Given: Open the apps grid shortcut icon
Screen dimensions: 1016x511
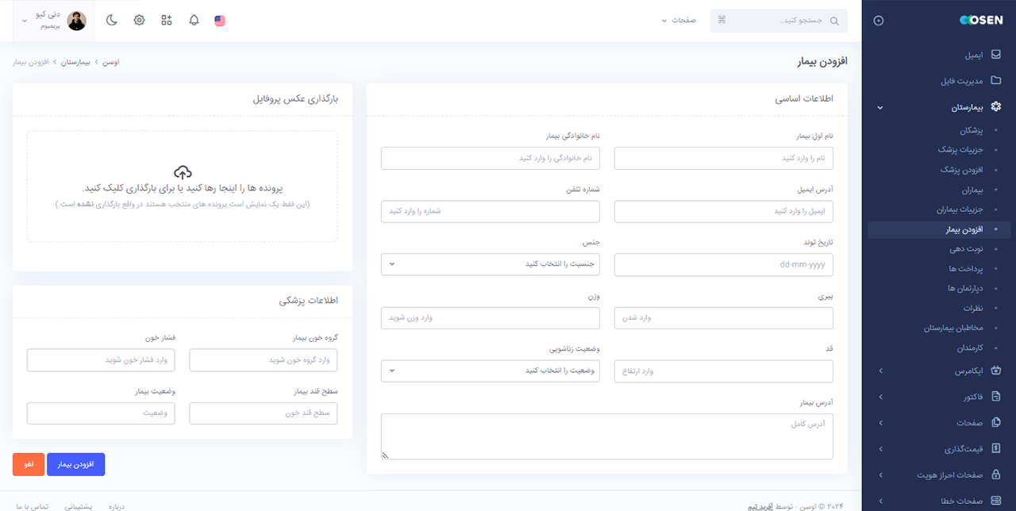Looking at the screenshot, I should (x=166, y=20).
